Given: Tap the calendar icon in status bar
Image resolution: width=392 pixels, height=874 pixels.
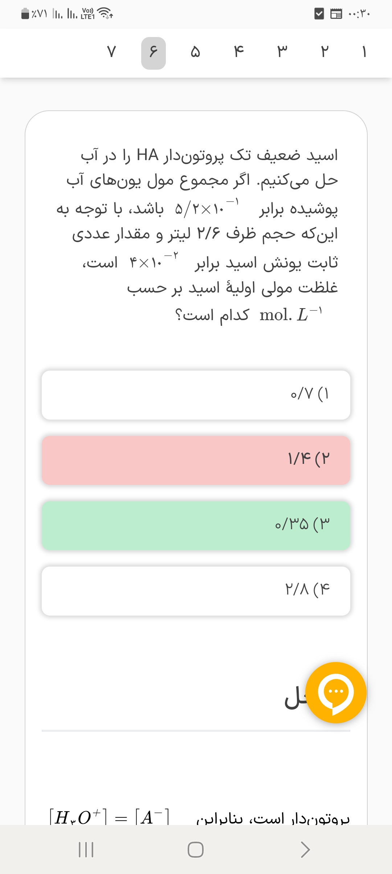Looking at the screenshot, I should click(x=336, y=14).
